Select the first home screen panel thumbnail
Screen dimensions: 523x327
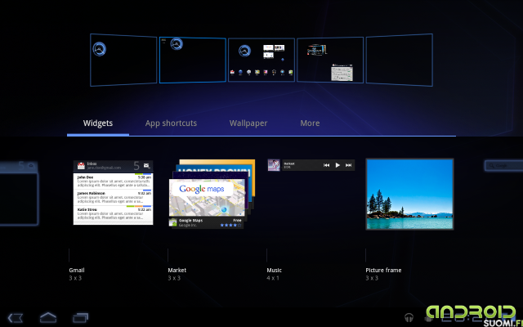pos(123,60)
